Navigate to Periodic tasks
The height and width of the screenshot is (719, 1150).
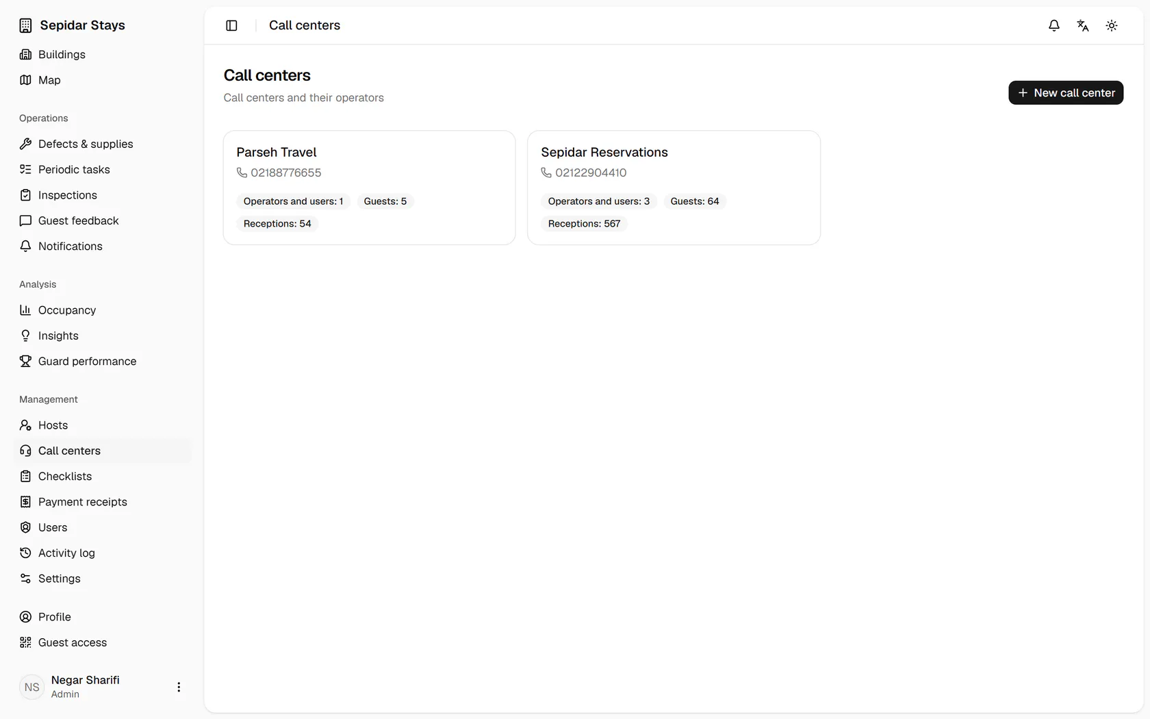(x=103, y=169)
